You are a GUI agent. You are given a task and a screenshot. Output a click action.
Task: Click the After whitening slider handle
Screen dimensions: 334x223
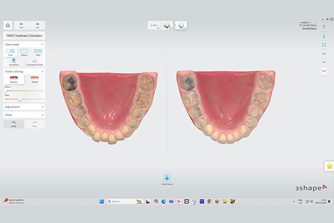point(19,99)
